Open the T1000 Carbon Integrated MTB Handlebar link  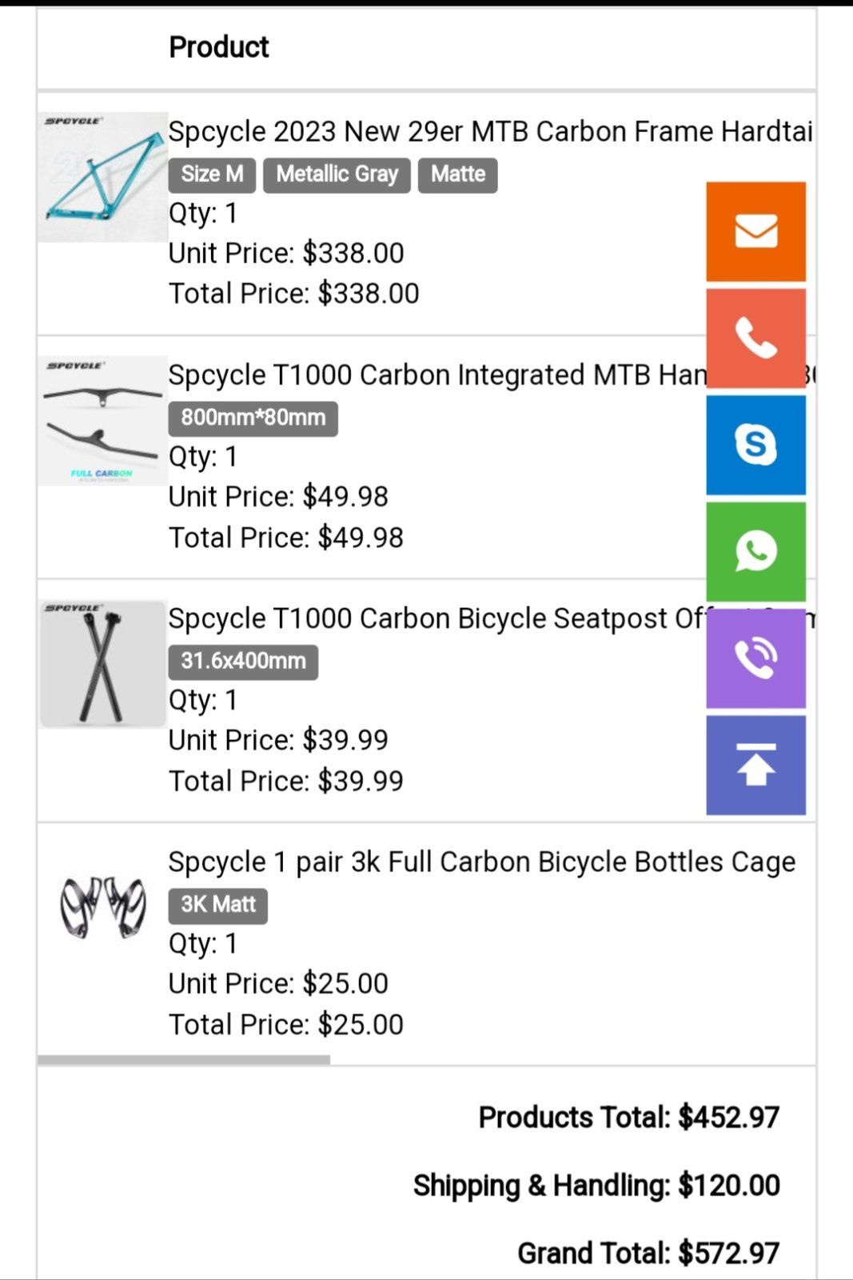436,375
